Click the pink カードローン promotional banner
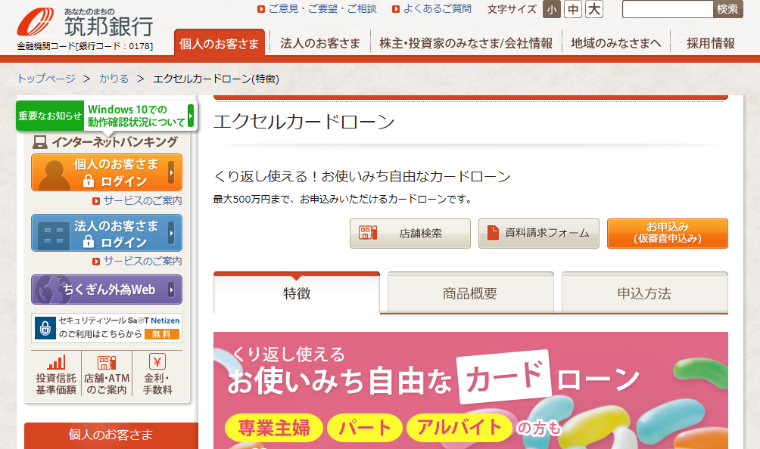 click(x=471, y=390)
